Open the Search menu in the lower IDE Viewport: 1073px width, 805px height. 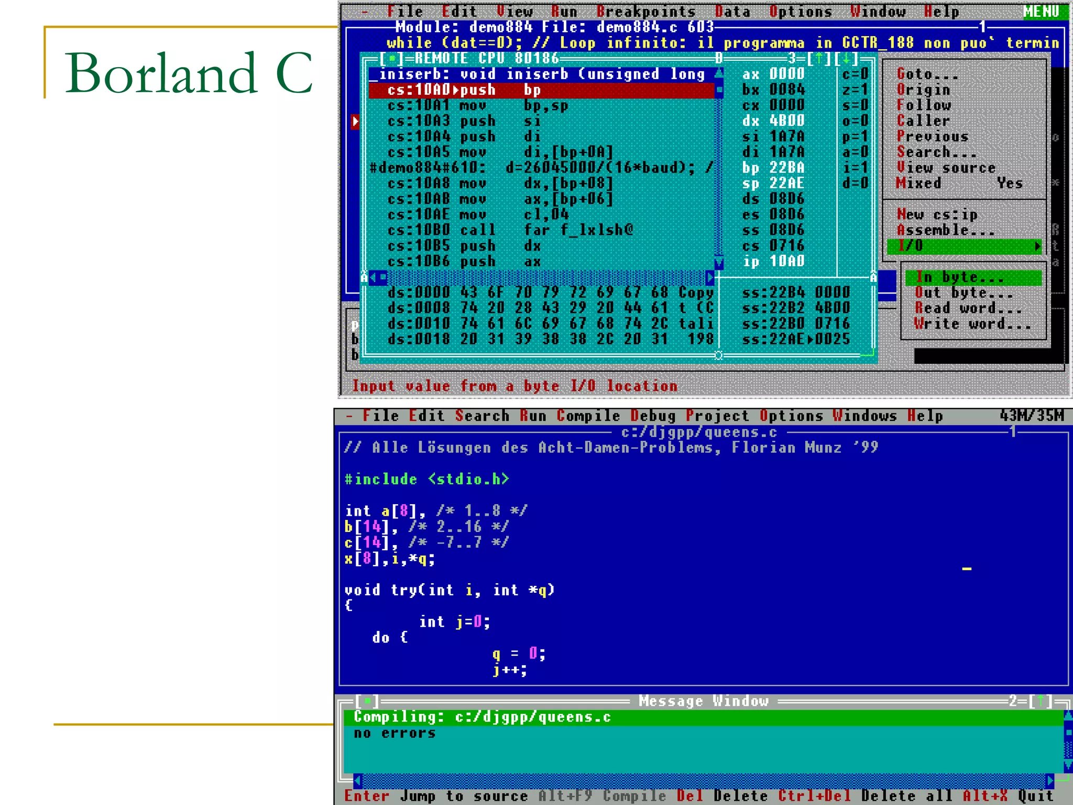(x=482, y=416)
